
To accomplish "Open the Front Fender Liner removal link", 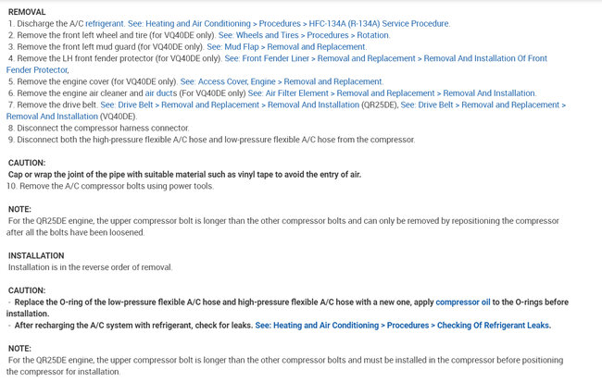I will [x=387, y=58].
